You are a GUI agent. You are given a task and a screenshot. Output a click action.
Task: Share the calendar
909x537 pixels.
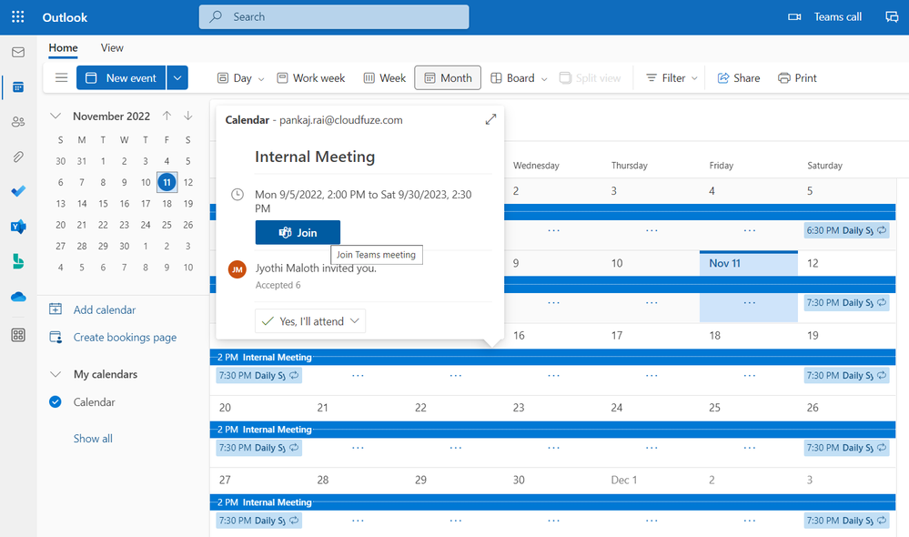[739, 77]
